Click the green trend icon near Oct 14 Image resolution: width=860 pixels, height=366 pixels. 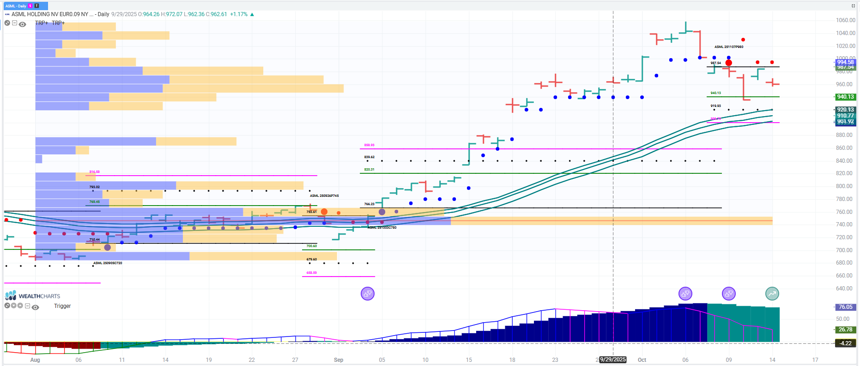[772, 294]
